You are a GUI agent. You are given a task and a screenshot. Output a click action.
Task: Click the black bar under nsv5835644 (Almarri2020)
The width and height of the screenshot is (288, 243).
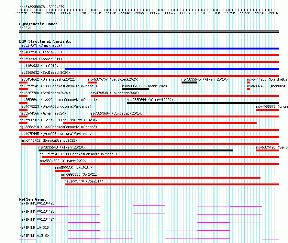tap(203, 103)
